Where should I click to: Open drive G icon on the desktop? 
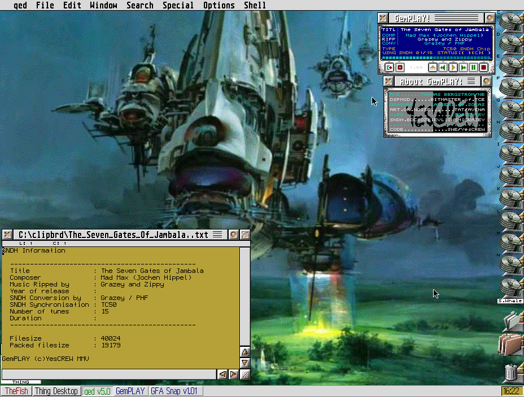[x=512, y=110]
